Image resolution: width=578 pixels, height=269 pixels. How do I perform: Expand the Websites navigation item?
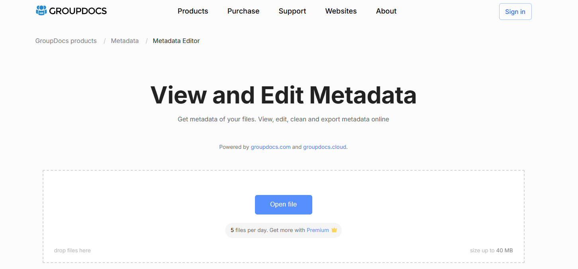pyautogui.click(x=341, y=11)
